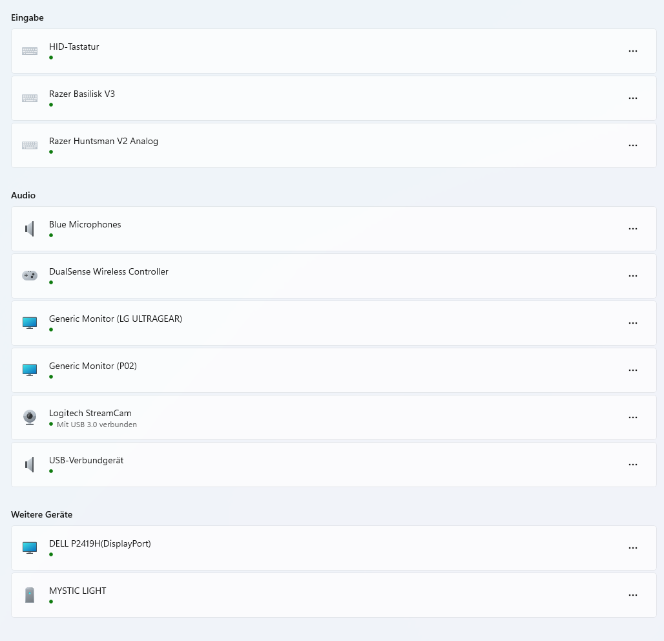Click the Blue Microphones speaker icon
The height and width of the screenshot is (641, 664).
coord(30,229)
